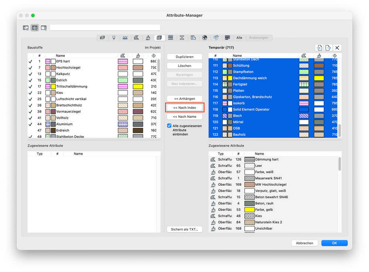Sort Temporär list by fill column icon
Viewport: 369px width, 272px height.
[x=304, y=55]
